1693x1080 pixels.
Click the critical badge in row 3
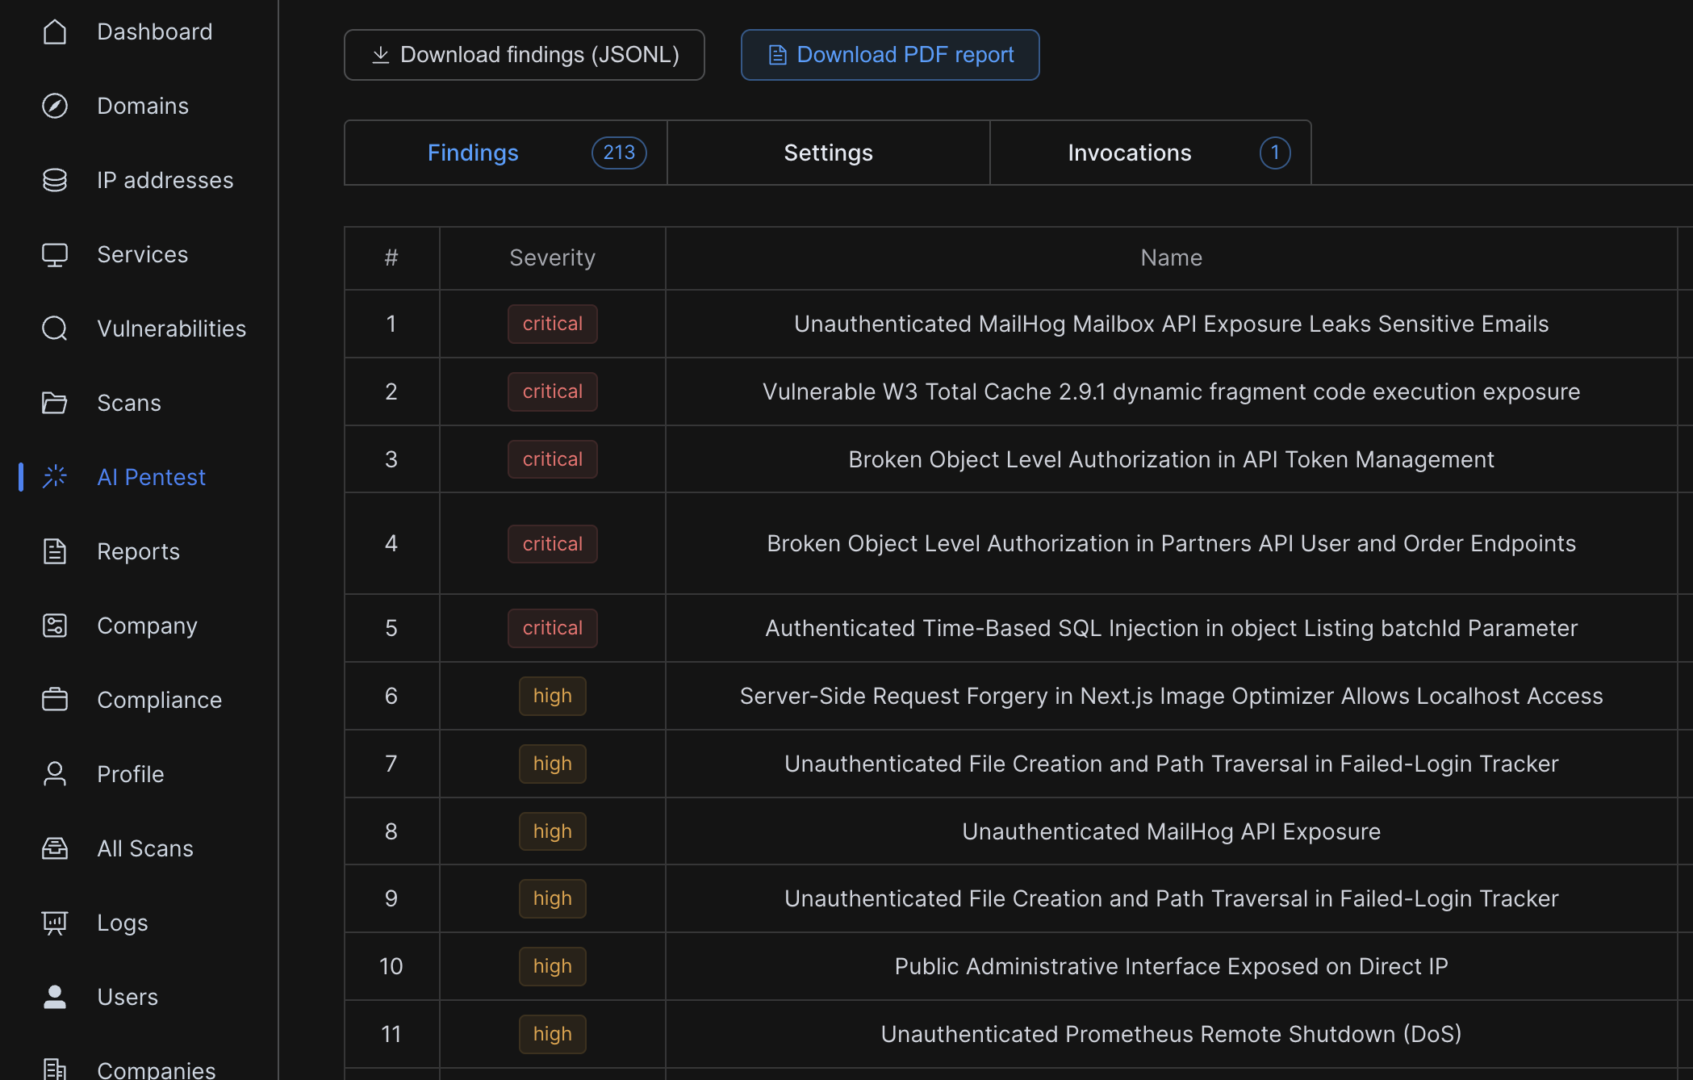tap(553, 459)
